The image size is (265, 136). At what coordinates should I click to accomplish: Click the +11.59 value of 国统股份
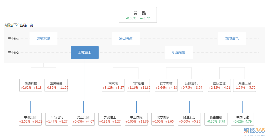tap(63, 88)
